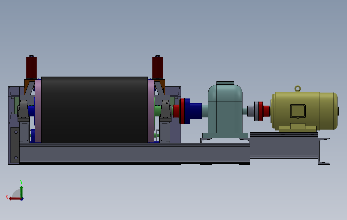Select the gearbox base foot flange
The image size is (347, 220).
pyautogui.click(x=225, y=135)
